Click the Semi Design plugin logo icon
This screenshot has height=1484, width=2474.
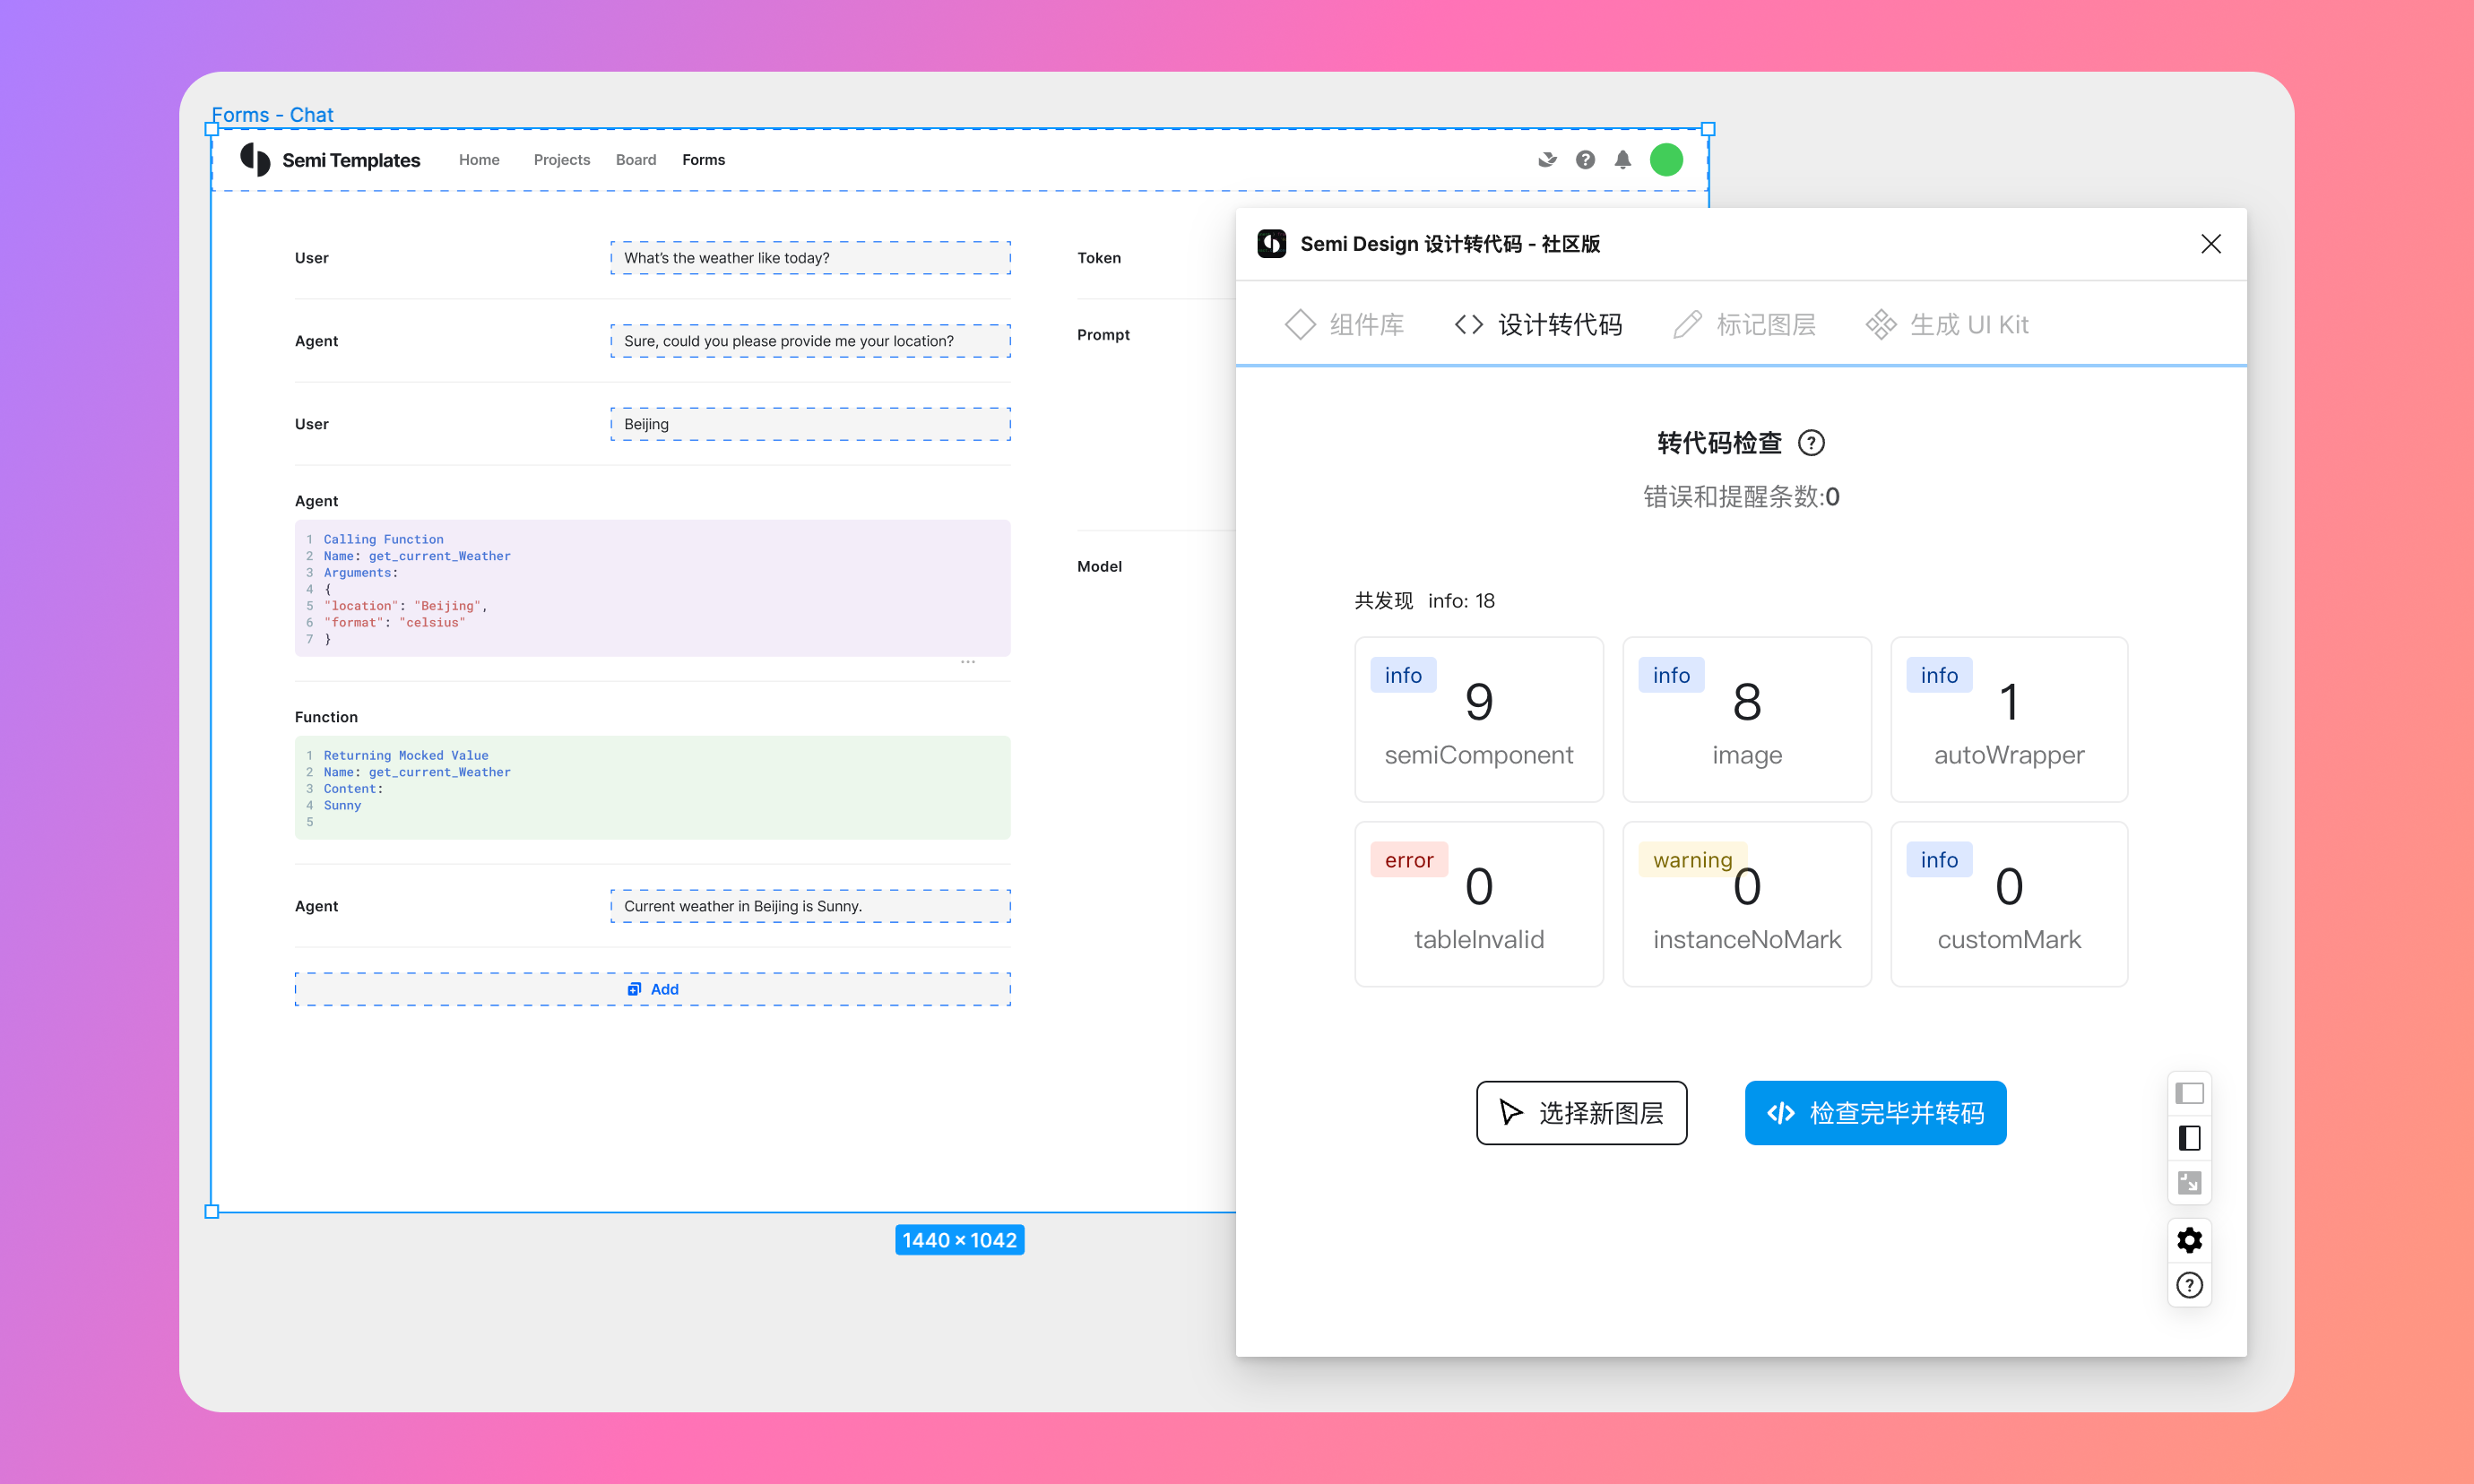point(1271,244)
